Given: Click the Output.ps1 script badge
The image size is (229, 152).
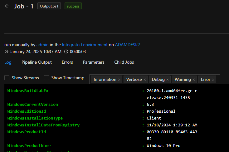Looking at the screenshot, I should point(49,6).
